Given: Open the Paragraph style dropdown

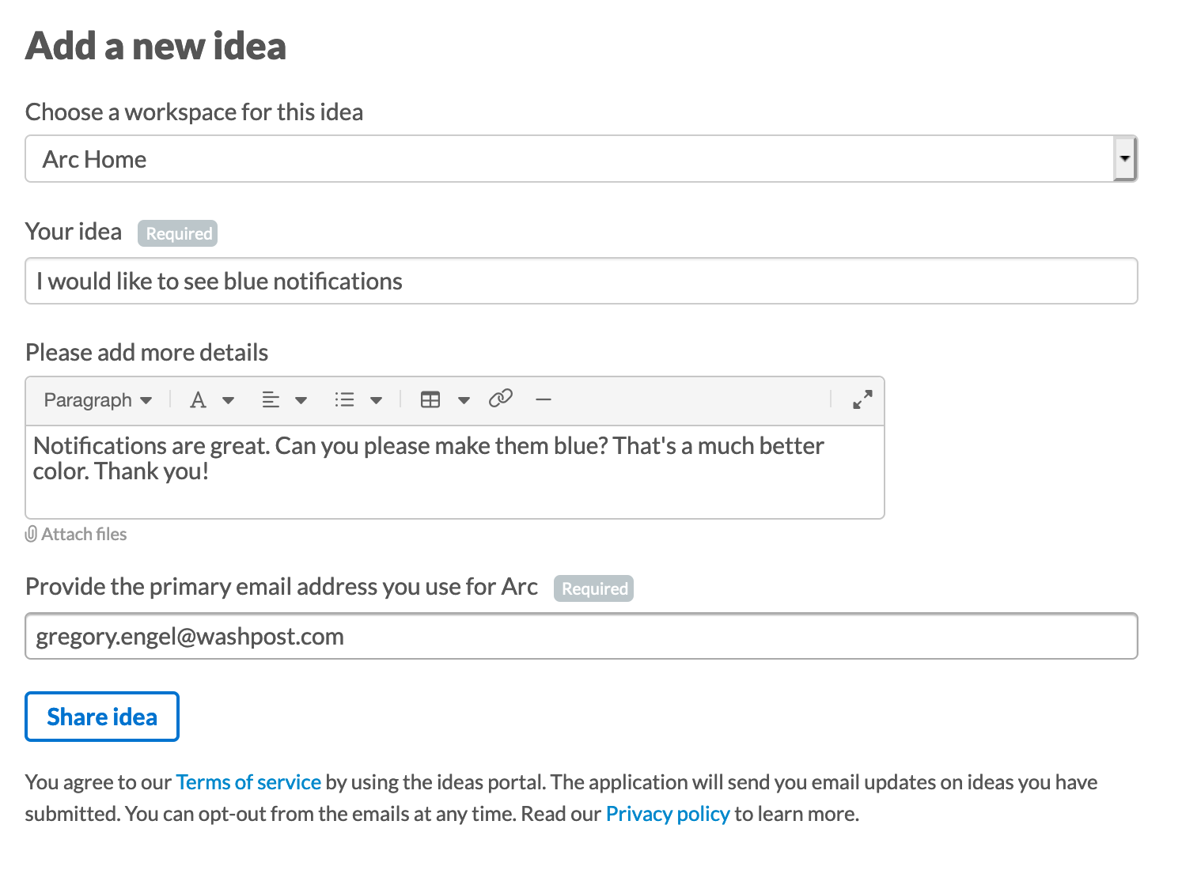Looking at the screenshot, I should coord(98,400).
